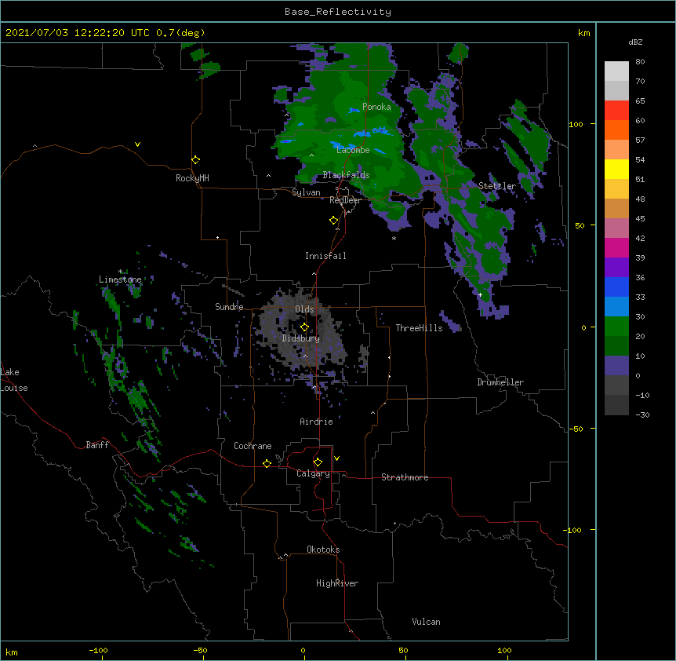Select the yellow diamond marker below Cochrane
The width and height of the screenshot is (676, 661).
click(x=267, y=463)
